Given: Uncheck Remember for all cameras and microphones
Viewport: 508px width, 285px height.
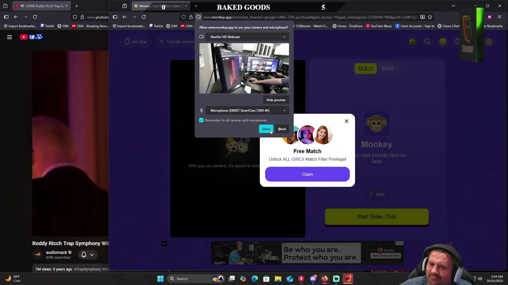Looking at the screenshot, I should 201,120.
